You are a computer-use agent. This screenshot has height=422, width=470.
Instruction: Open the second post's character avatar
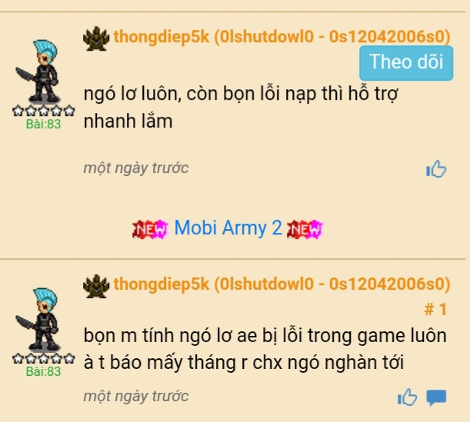(39, 319)
